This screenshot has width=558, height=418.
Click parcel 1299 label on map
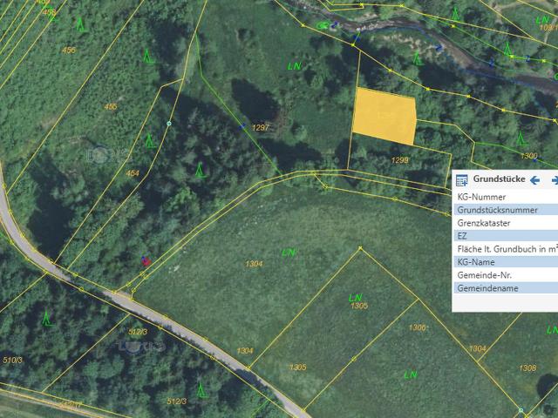400,160
